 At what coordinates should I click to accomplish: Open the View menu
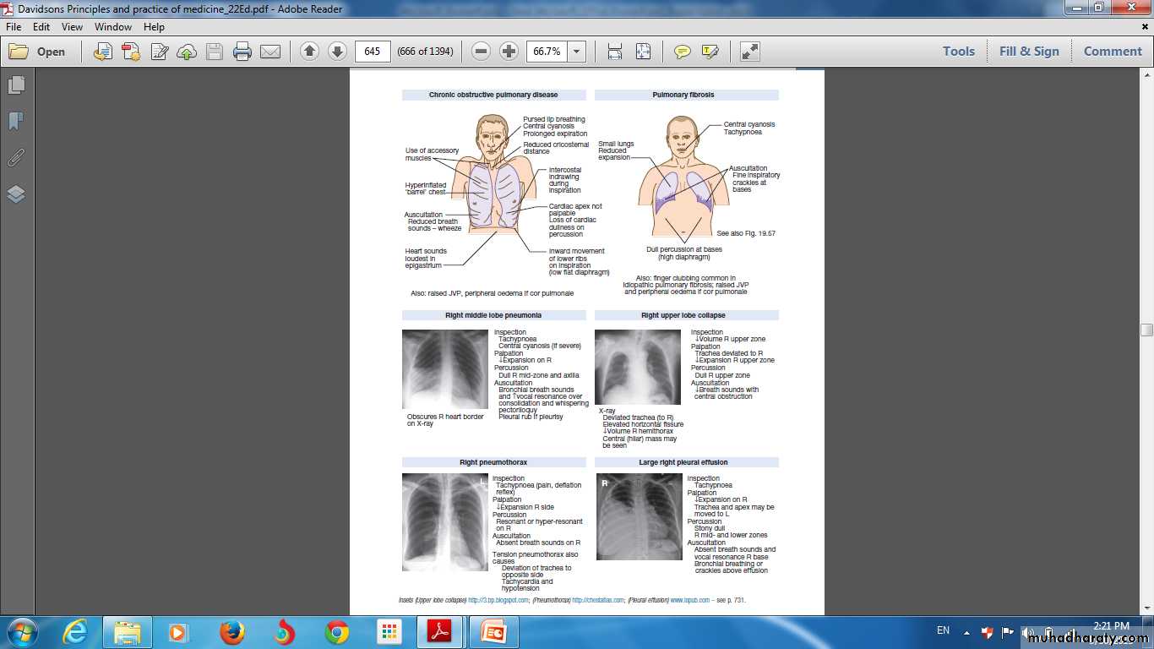pyautogui.click(x=72, y=27)
